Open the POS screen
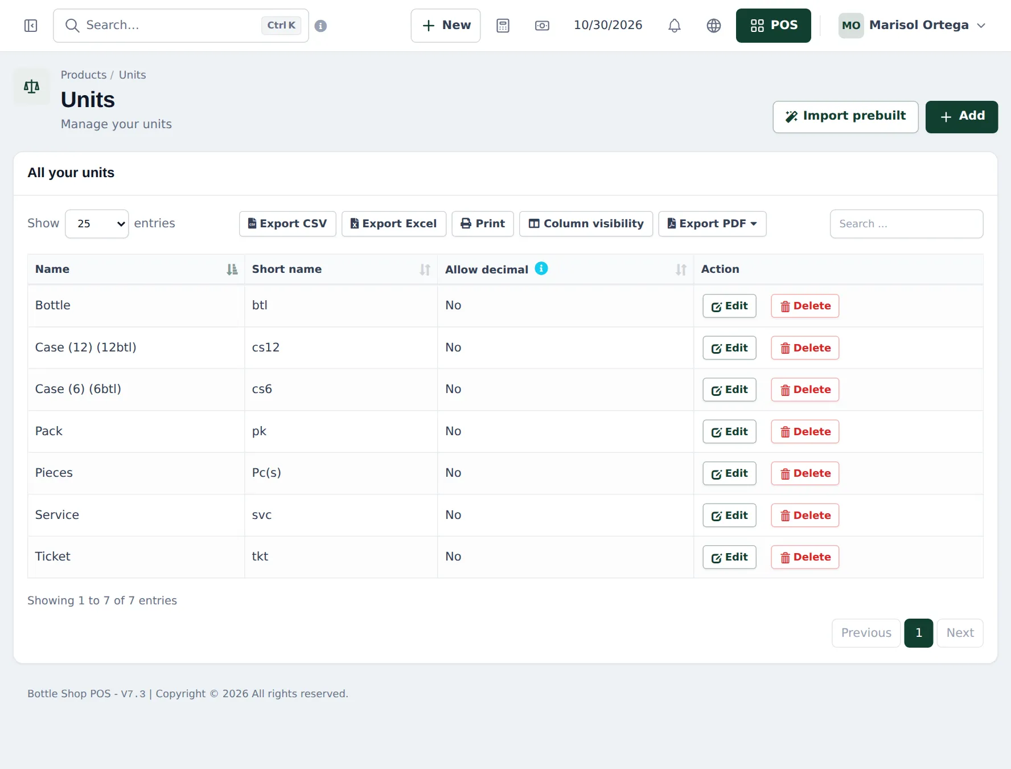 point(773,26)
